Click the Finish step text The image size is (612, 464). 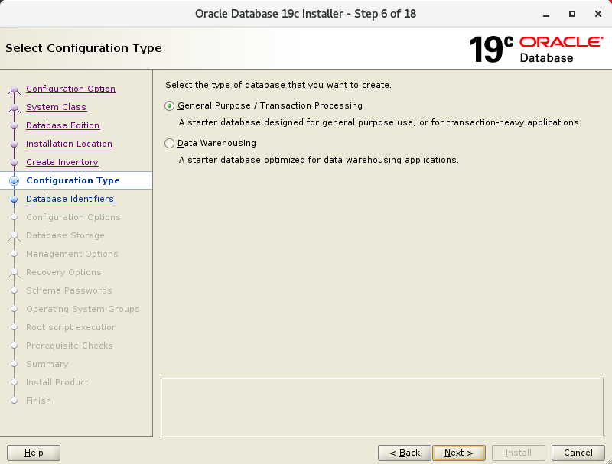tap(39, 401)
